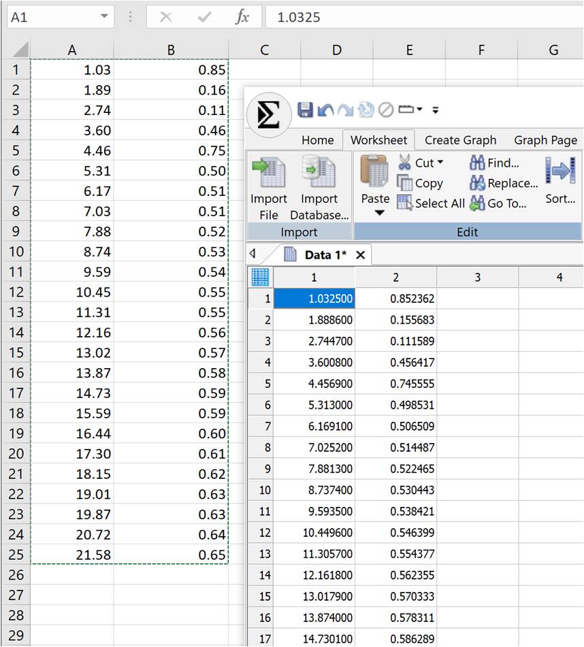Switch to the Create Graph tab
This screenshot has height=647, width=584.
[x=460, y=140]
